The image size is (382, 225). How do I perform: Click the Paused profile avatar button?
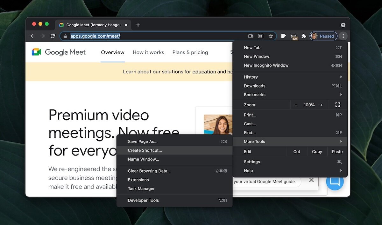pos(323,36)
